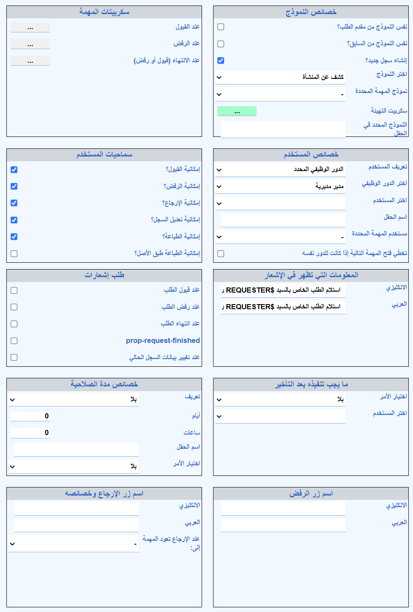Screen dimensions: 413x612
Task: Enable notification عند رفض الطلب
Action: click(x=14, y=307)
